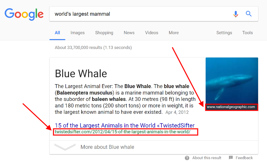Switch to the Shopping tab
Screen dimensions: 267x162
[104, 33]
